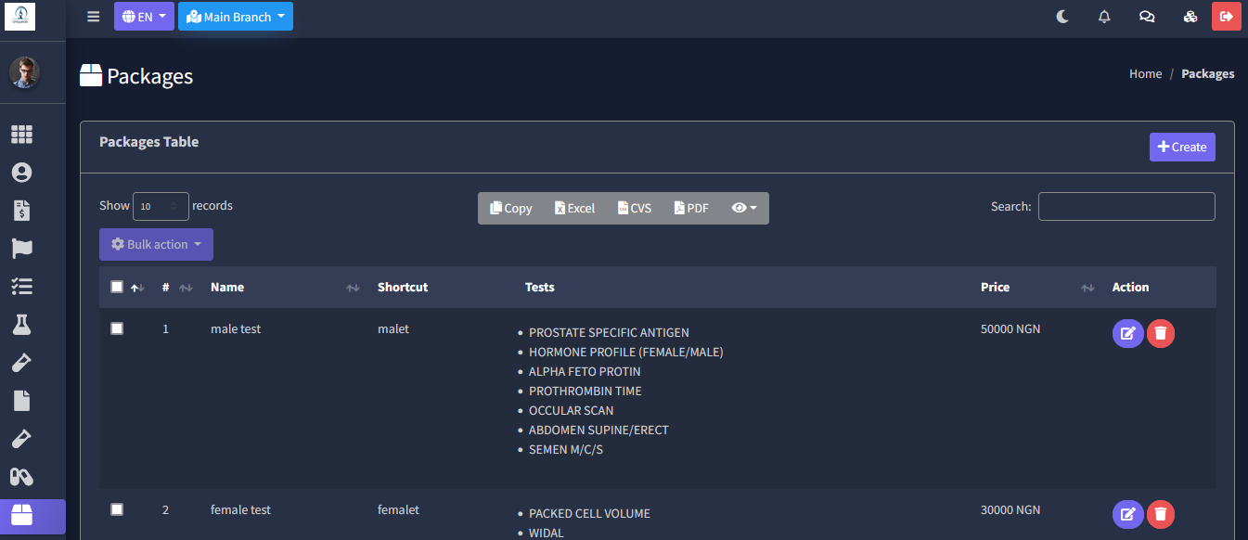This screenshot has width=1248, height=540.
Task: Open the dashboard grid icon in sidebar
Action: click(21, 135)
